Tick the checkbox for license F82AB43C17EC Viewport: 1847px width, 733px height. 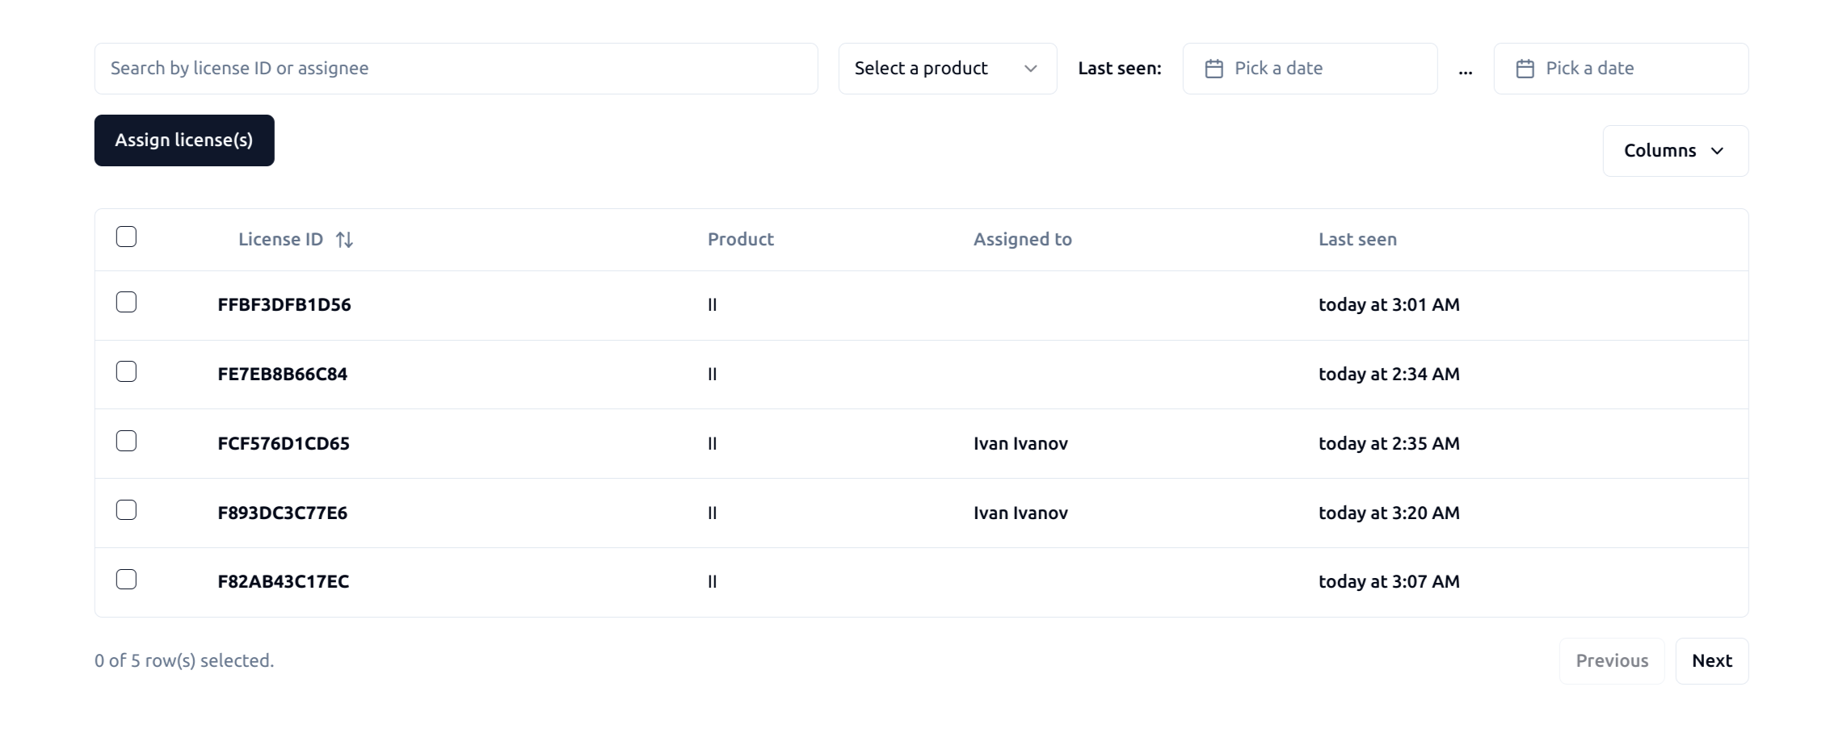[x=126, y=580]
